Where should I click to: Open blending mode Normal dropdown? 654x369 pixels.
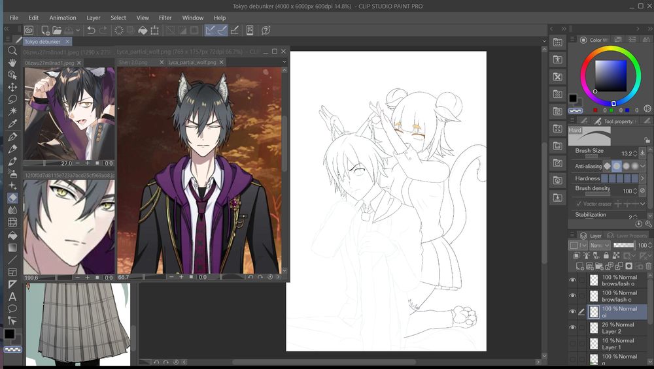pyautogui.click(x=600, y=246)
